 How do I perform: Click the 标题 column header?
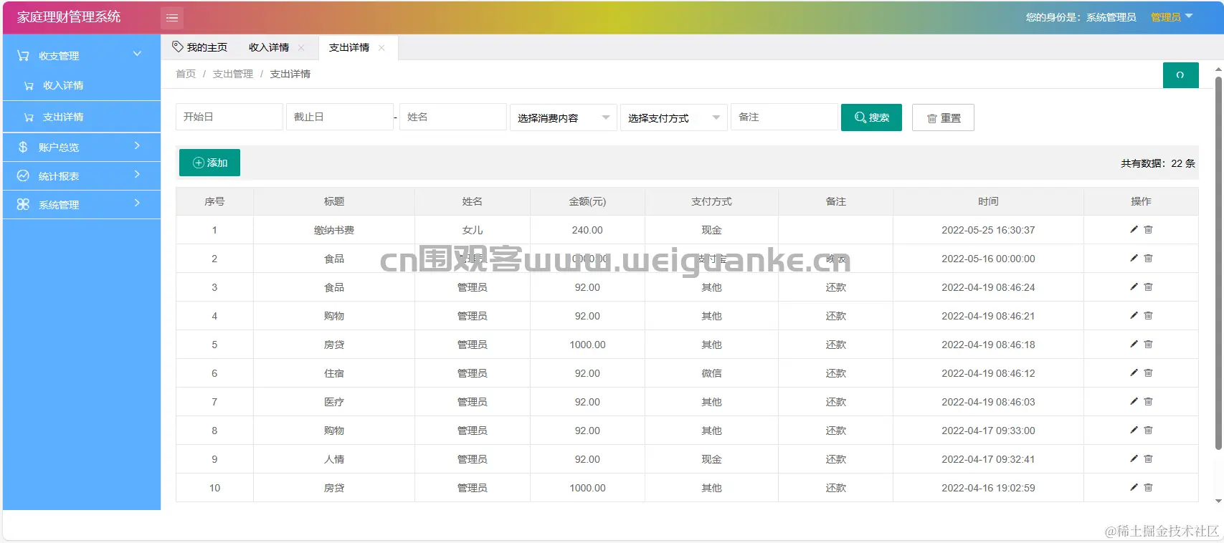click(x=334, y=201)
